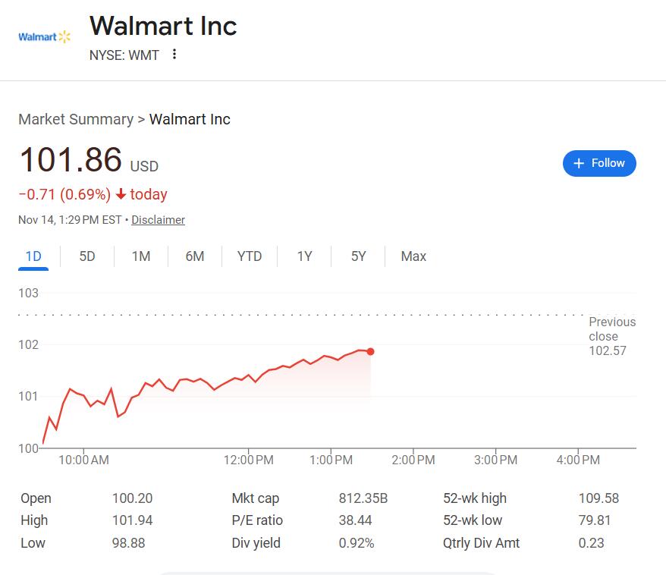
Task: Switch to the 5Y chart tab
Action: coord(358,256)
